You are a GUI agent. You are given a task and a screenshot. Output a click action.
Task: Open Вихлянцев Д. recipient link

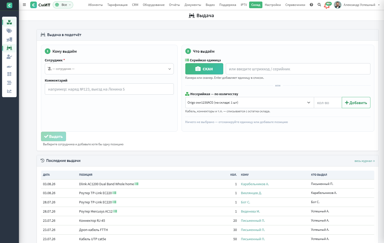point(251,193)
